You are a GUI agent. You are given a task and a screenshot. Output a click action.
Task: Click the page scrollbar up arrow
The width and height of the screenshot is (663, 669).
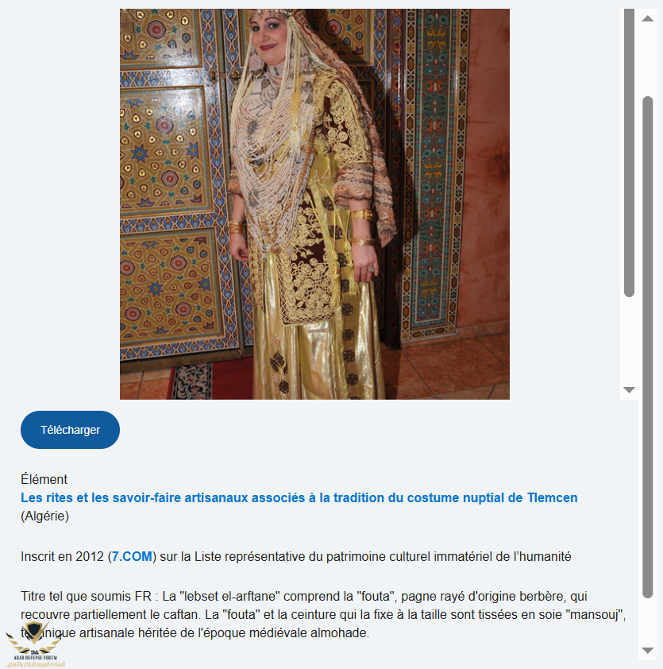648,18
